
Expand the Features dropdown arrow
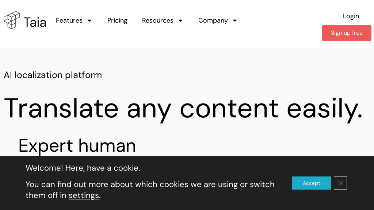(x=89, y=21)
